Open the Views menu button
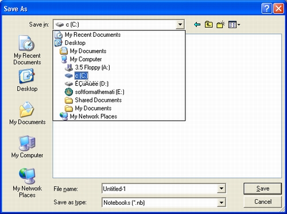This screenshot has width=287, height=214. (x=234, y=25)
